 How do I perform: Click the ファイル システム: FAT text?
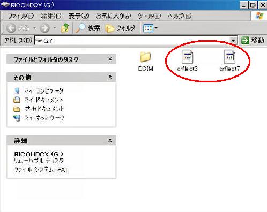pos(41,170)
